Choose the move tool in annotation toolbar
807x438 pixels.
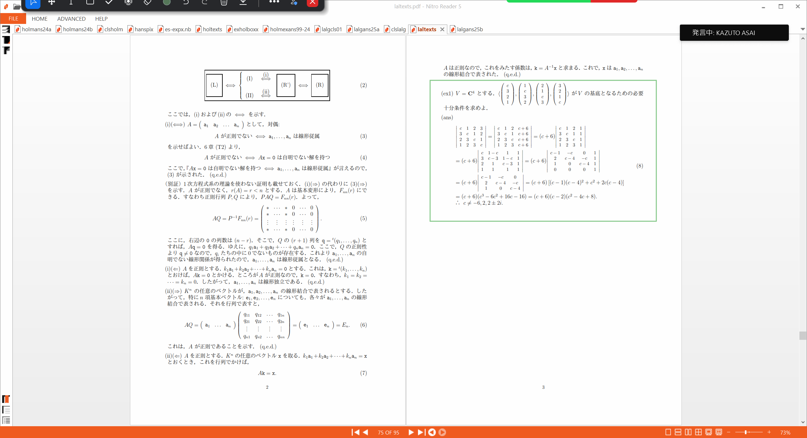tap(52, 3)
